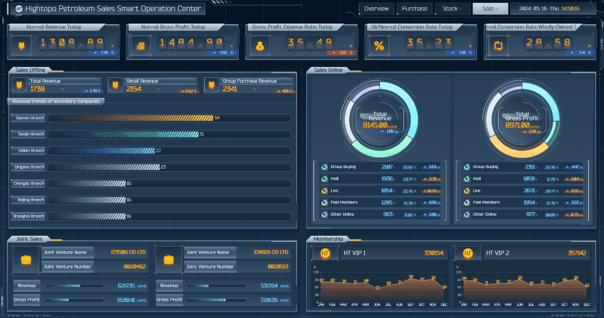Click the Live ring icon under Total Revenue
Screen dimensions: 604x318
(324, 190)
